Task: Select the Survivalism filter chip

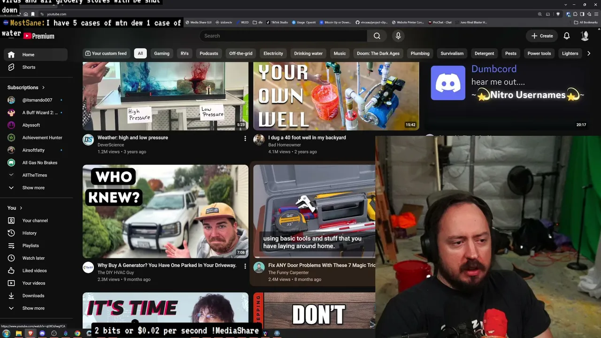Action: point(452,54)
